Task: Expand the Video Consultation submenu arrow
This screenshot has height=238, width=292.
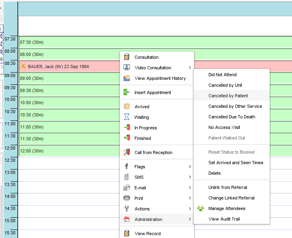Action: [190, 67]
